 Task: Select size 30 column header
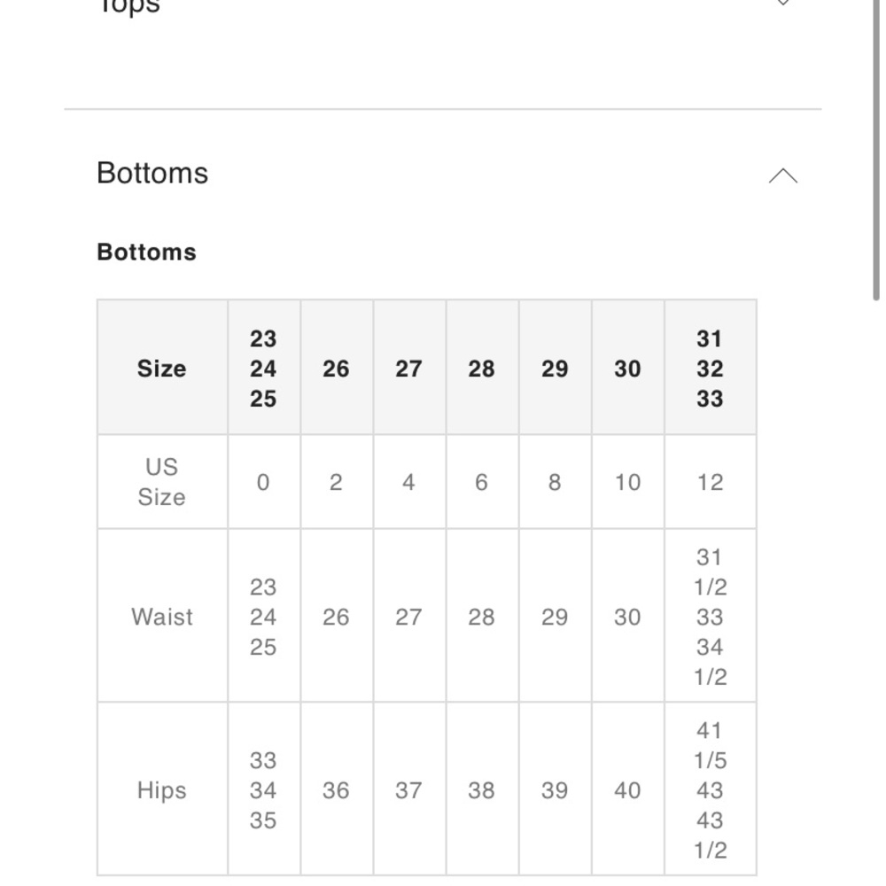click(x=628, y=368)
